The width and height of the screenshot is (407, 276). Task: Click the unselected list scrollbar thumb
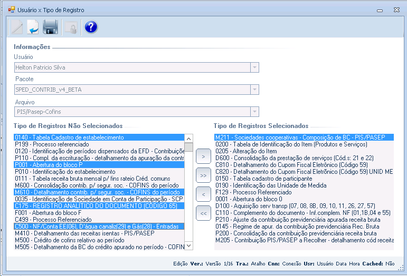[188, 147]
